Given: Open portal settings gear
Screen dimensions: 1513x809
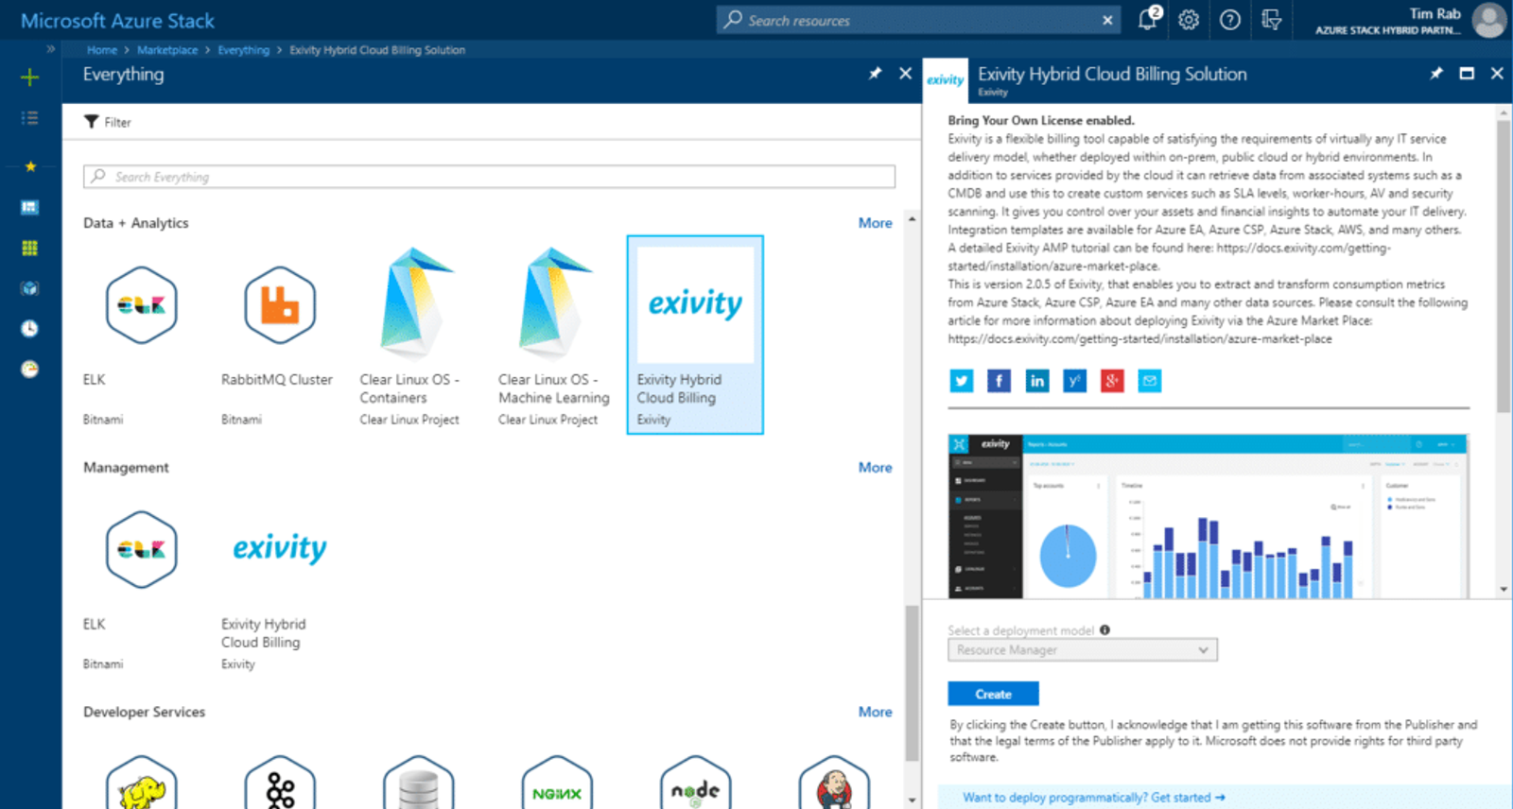Looking at the screenshot, I should 1189,20.
